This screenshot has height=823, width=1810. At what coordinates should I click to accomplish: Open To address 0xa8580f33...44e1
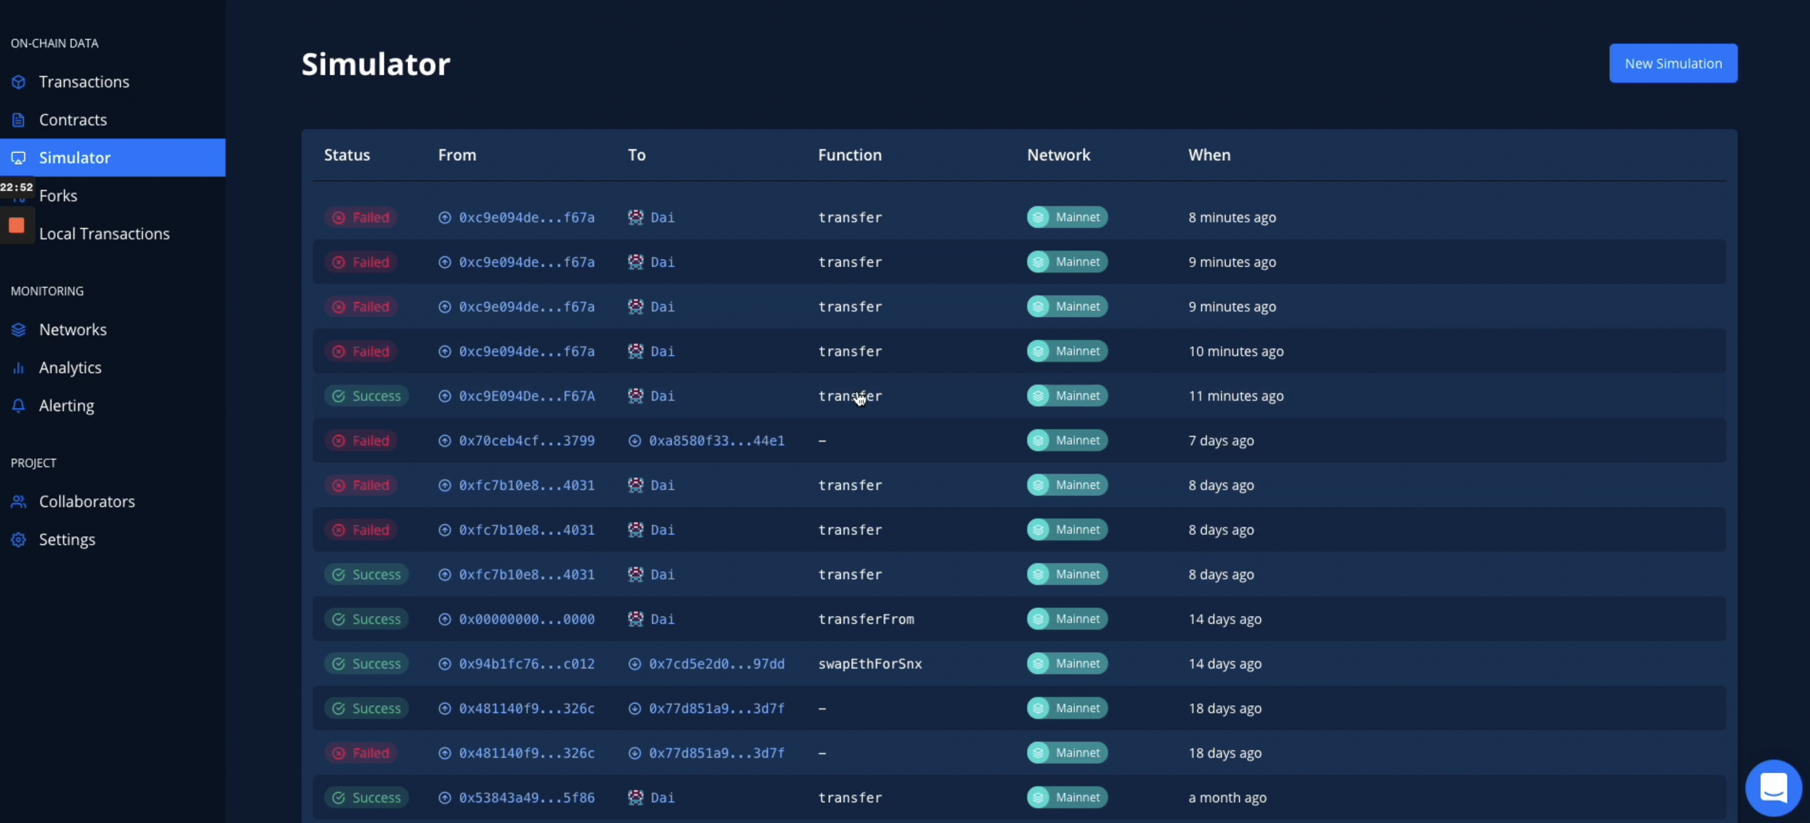pos(717,440)
